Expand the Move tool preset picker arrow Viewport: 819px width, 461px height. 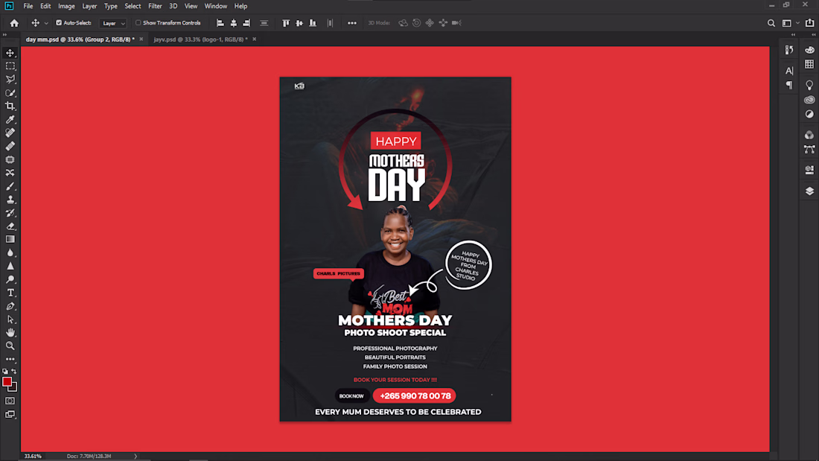(x=46, y=23)
